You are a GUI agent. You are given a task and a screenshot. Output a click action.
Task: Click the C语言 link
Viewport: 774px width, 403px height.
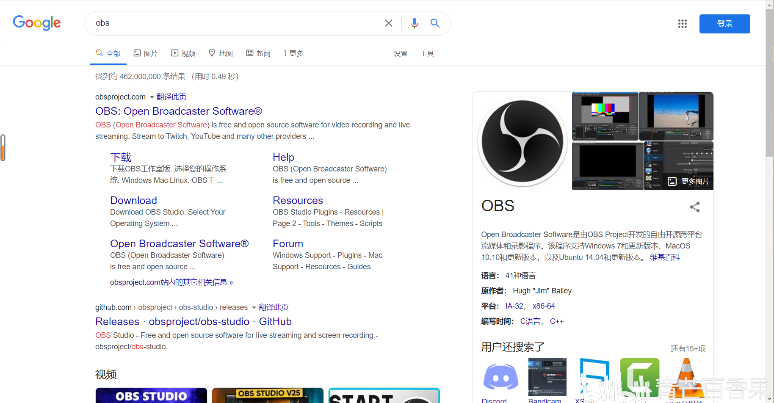tap(531, 321)
